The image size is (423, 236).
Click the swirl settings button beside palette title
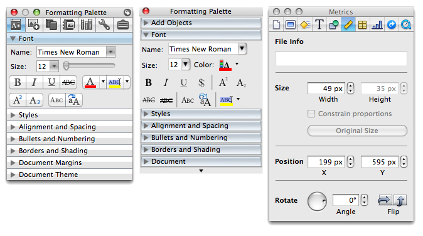point(127,13)
